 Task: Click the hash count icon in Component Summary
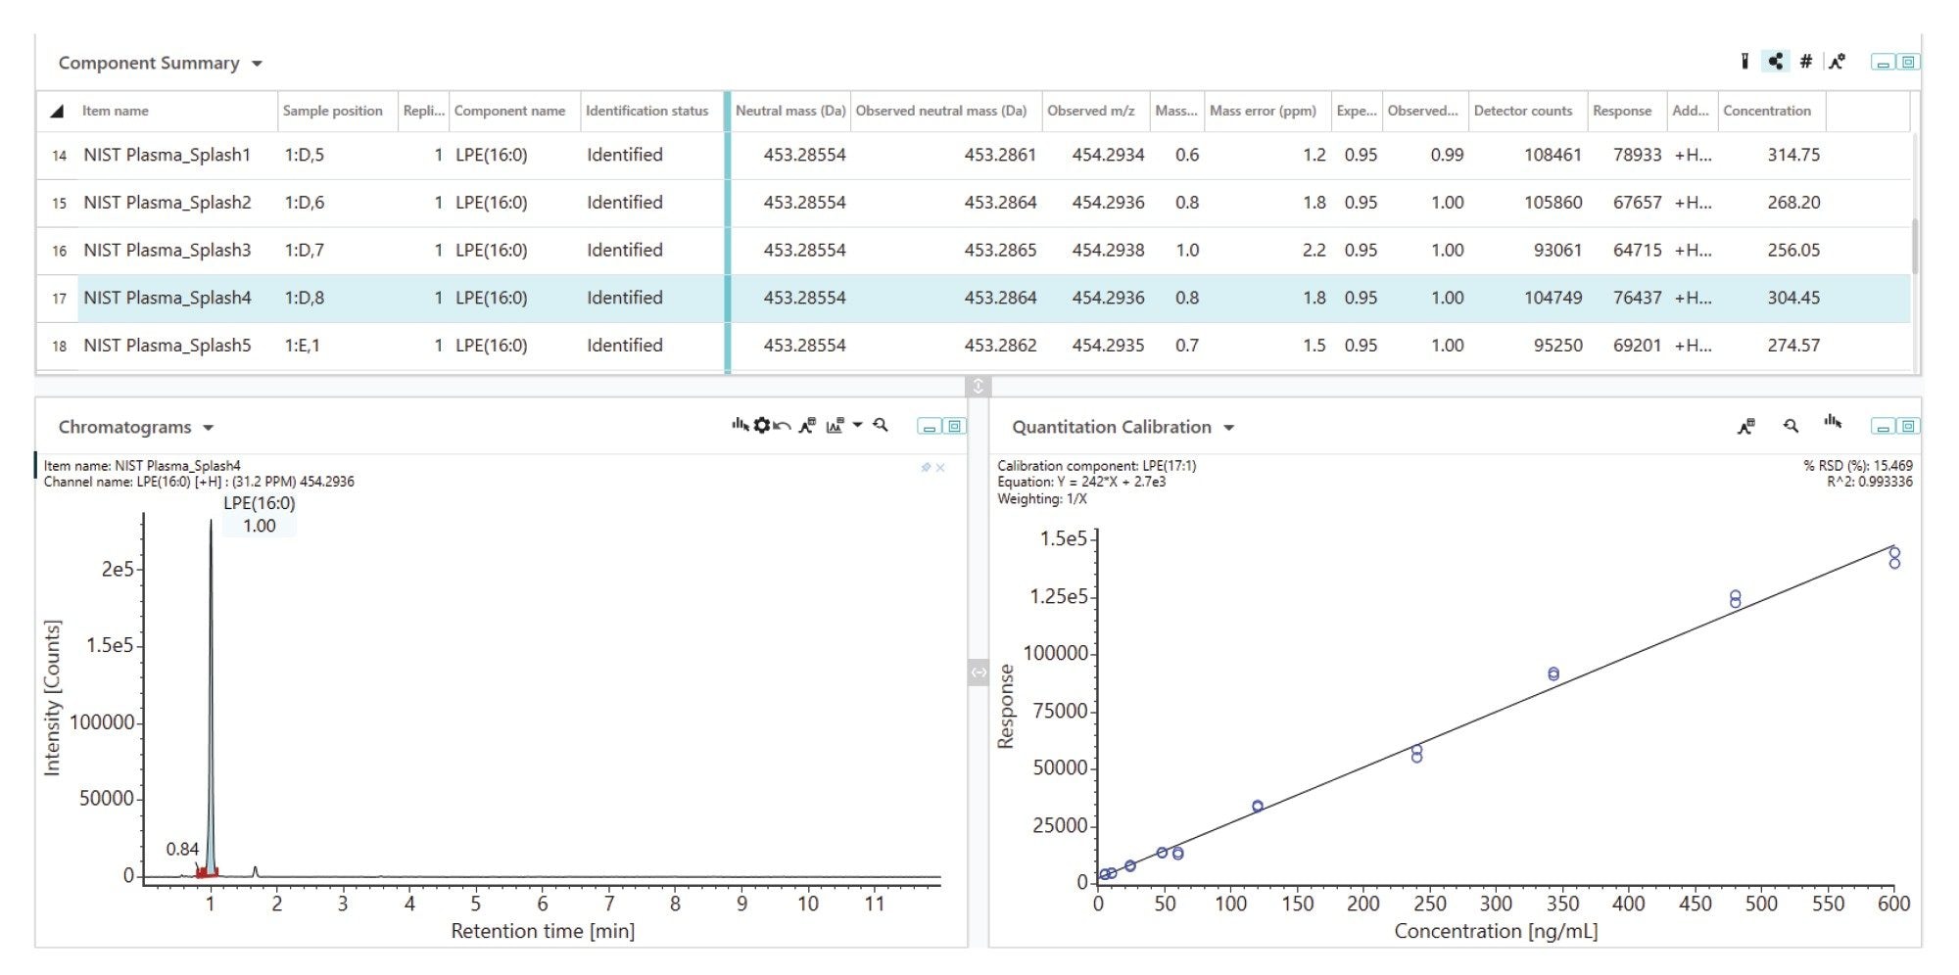[1805, 62]
